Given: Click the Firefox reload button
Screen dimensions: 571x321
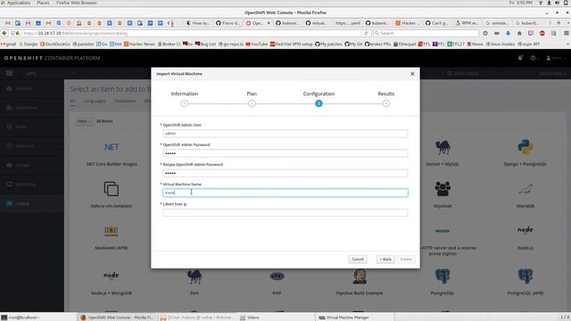Looking at the screenshot, I should point(366,33).
